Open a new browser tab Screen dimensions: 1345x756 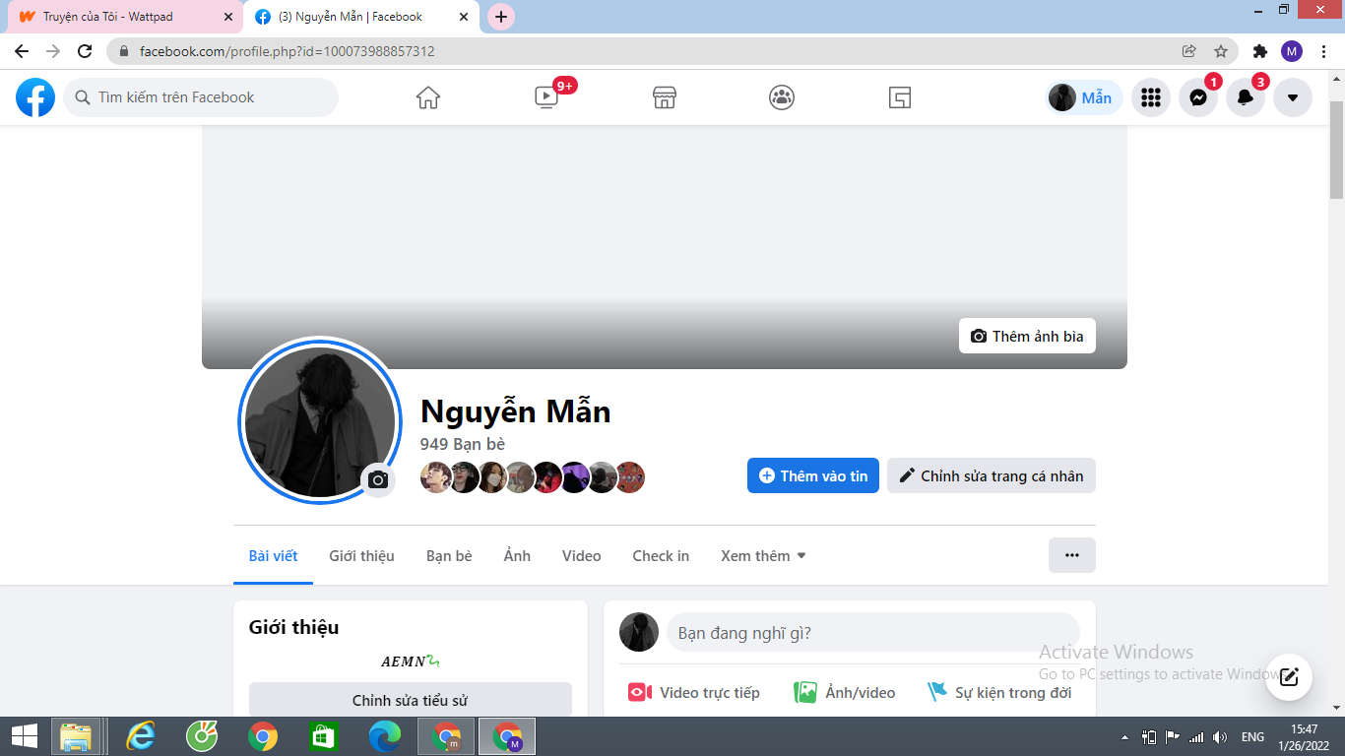click(x=501, y=17)
